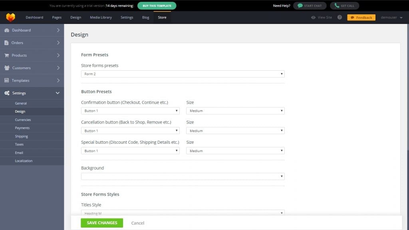The image size is (409, 230).
Task: Click the View Site eye icon
Action: tap(314, 18)
